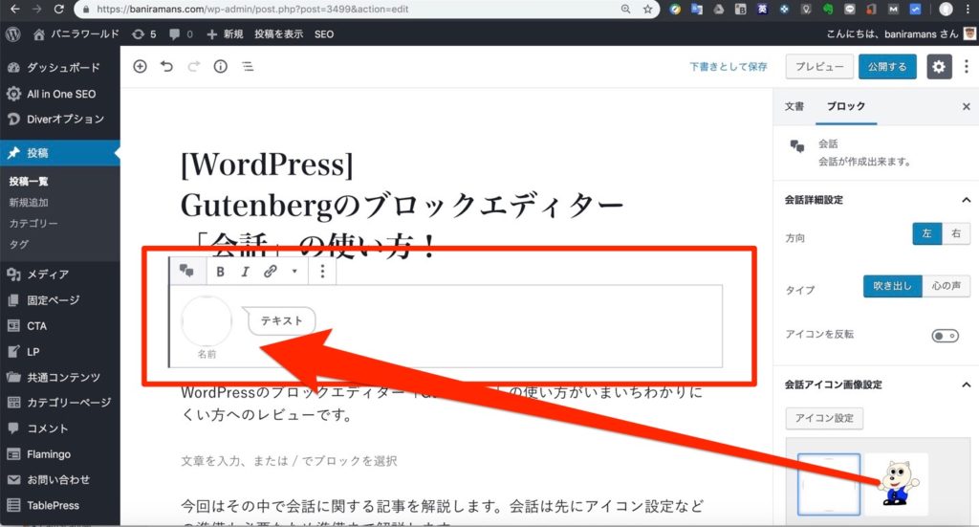Open the more tools vertical dots menu
The width and height of the screenshot is (979, 527).
pos(967,67)
